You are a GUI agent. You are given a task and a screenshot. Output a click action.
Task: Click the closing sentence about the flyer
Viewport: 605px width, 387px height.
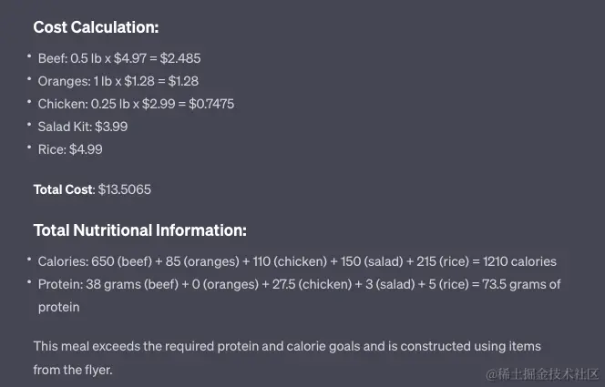click(287, 358)
